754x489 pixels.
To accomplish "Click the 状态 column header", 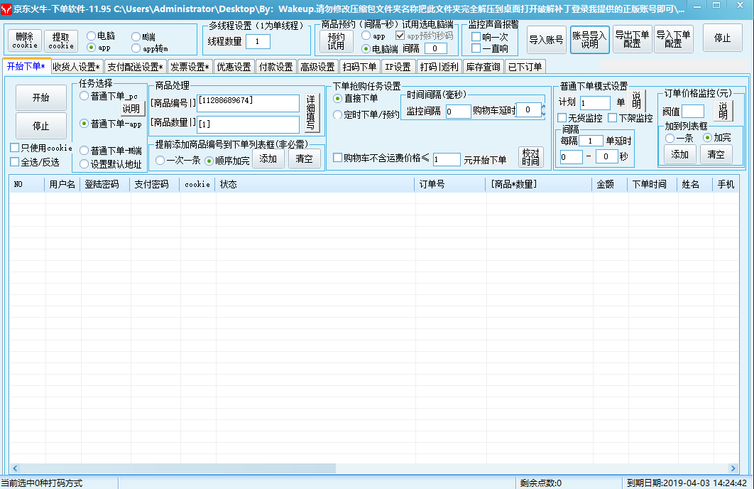I will click(315, 184).
